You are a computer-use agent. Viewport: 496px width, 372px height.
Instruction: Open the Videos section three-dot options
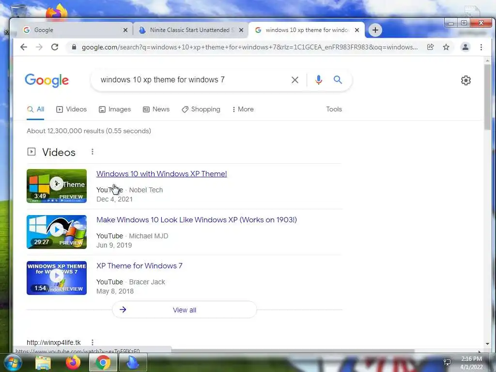click(93, 152)
